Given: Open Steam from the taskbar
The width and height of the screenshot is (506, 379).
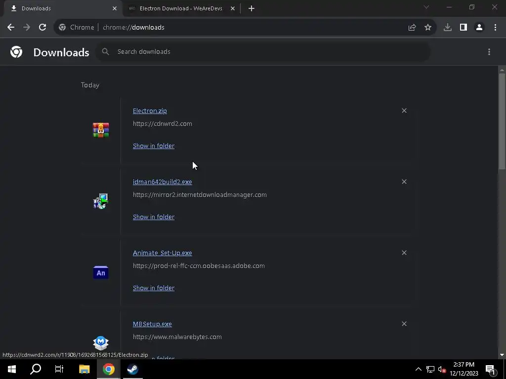Looking at the screenshot, I should [132, 369].
